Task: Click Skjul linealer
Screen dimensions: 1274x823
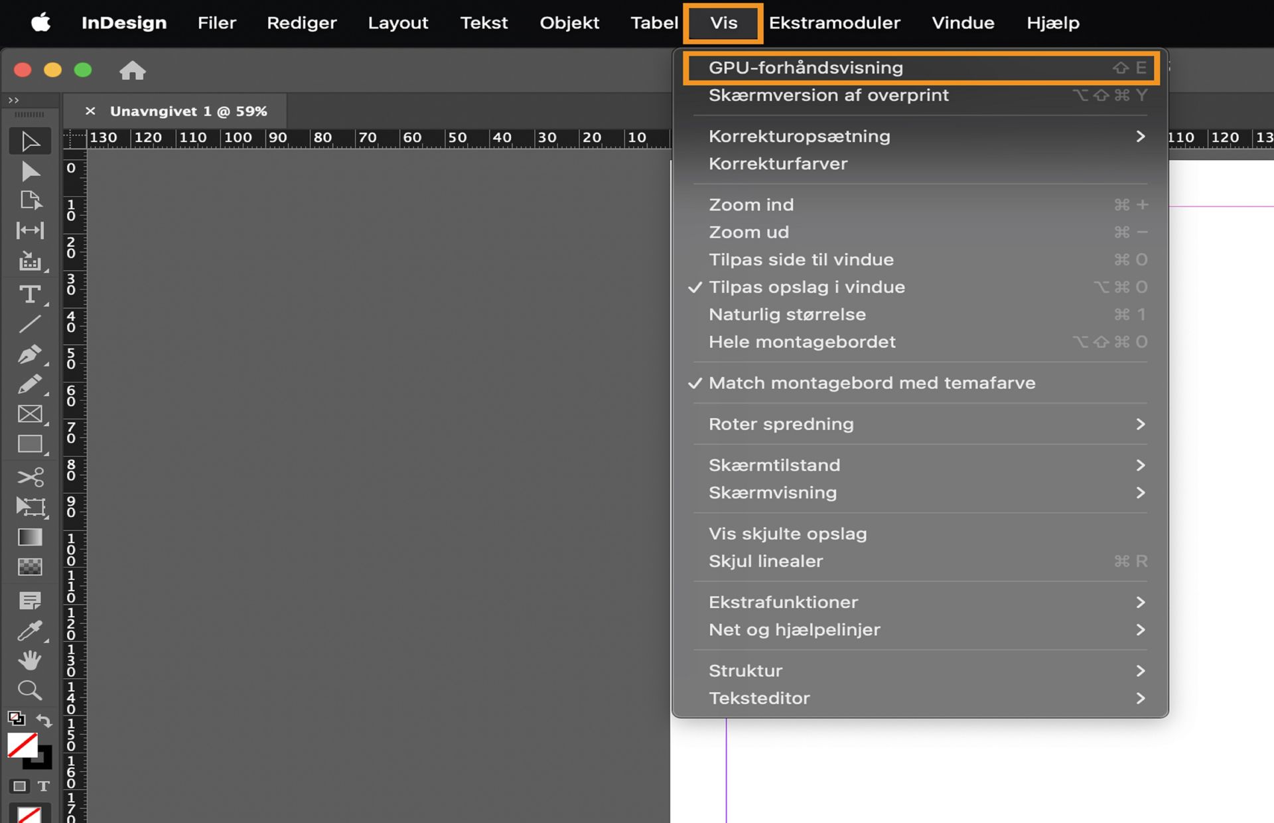Action: (765, 561)
